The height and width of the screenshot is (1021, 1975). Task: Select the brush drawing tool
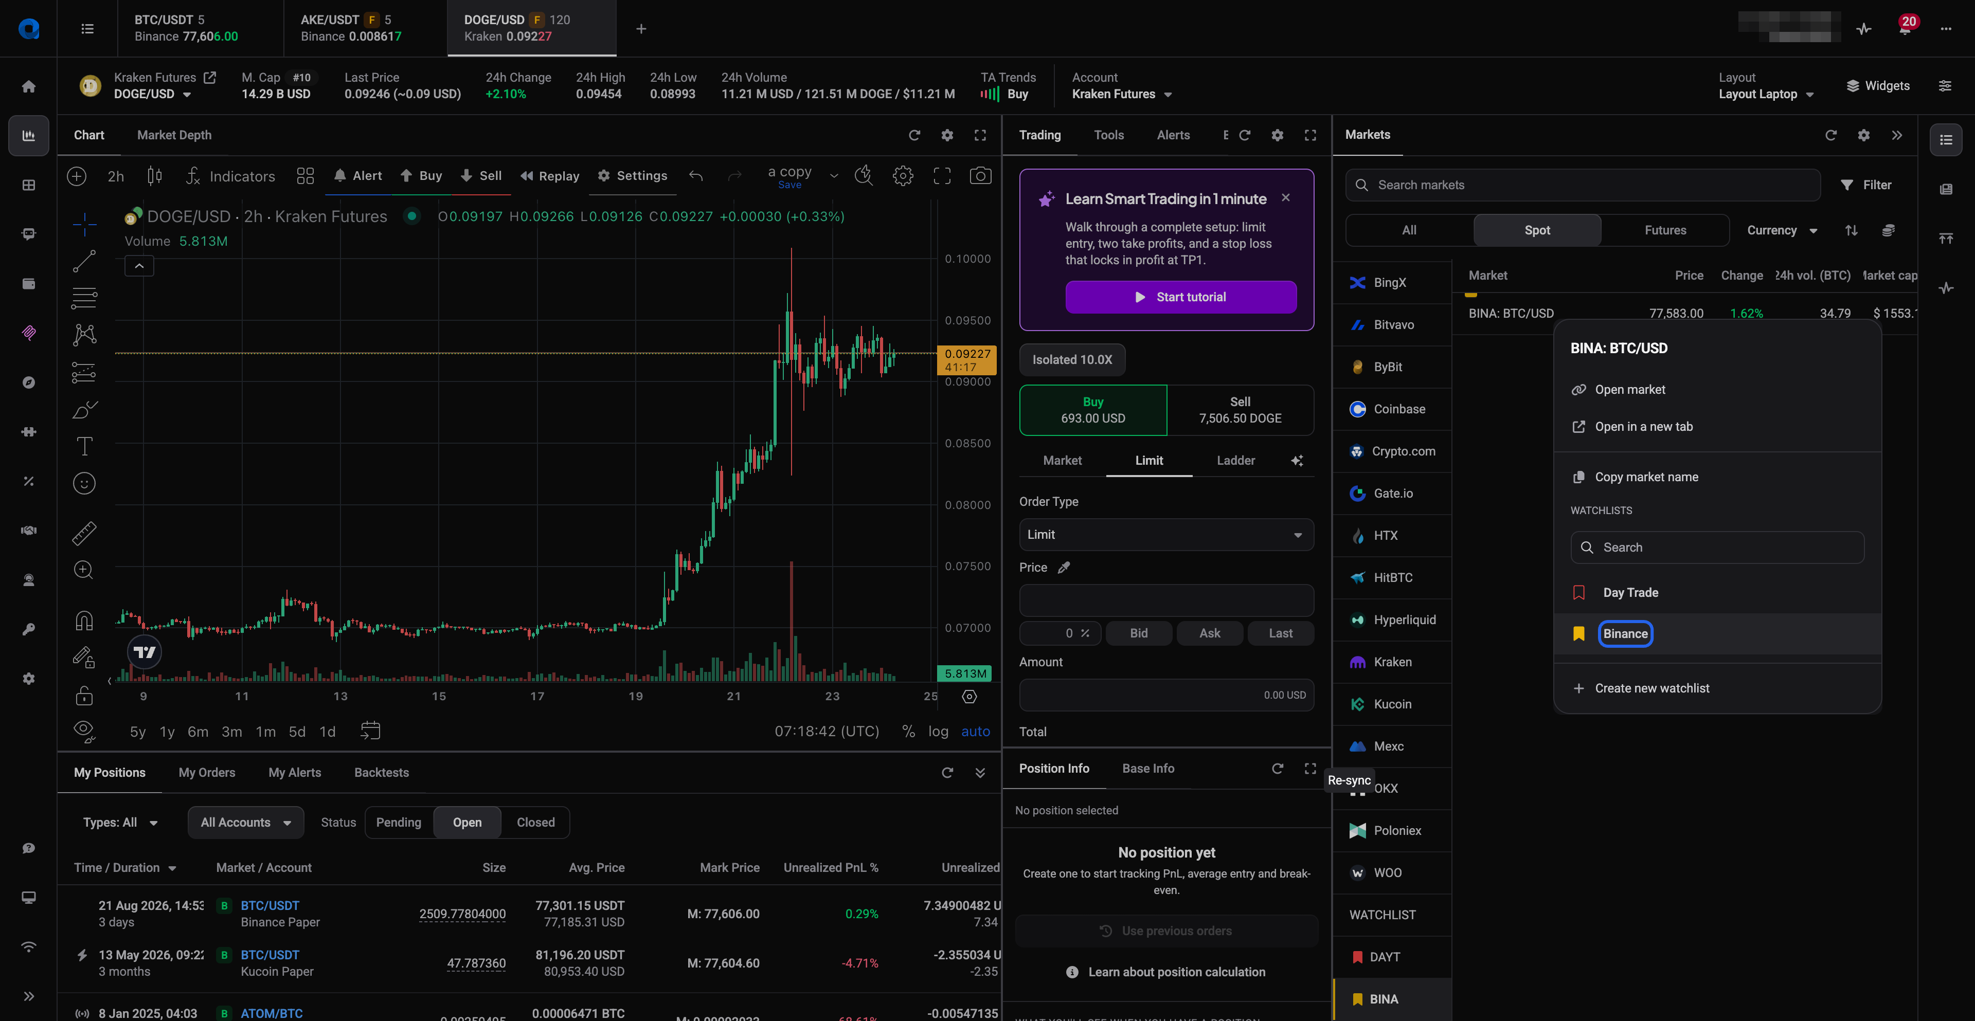[84, 409]
